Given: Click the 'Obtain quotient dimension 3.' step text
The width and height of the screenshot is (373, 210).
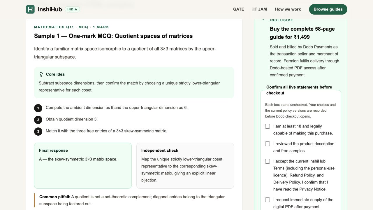Looking at the screenshot, I should [x=72, y=119].
